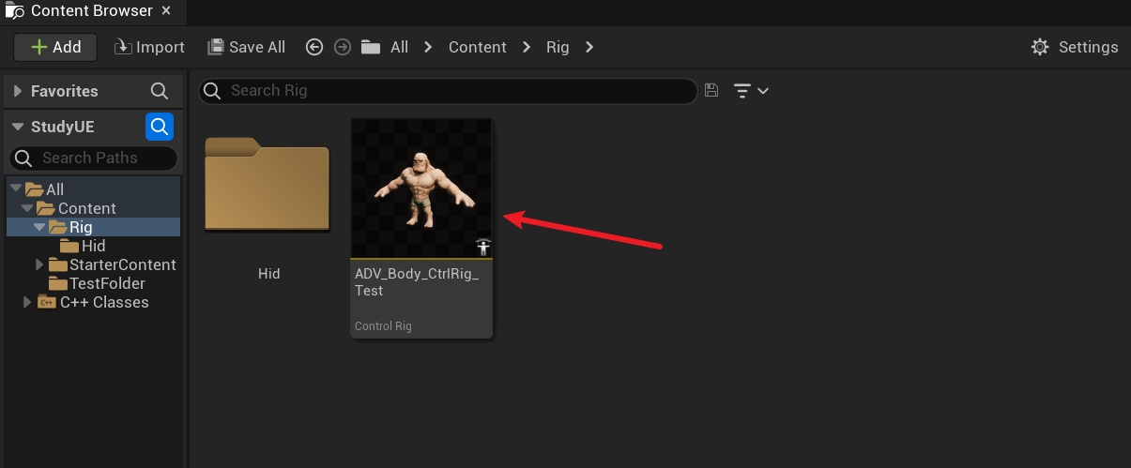Expand the C++ Classes tree node

click(x=27, y=302)
